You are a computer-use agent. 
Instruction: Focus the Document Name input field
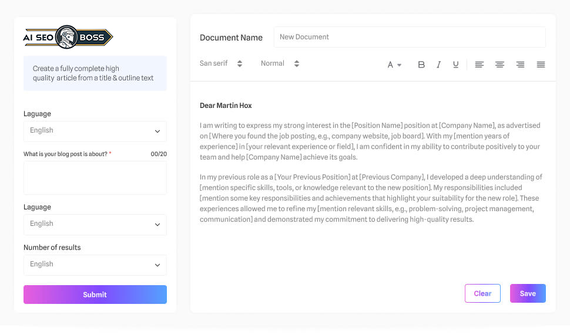click(409, 37)
